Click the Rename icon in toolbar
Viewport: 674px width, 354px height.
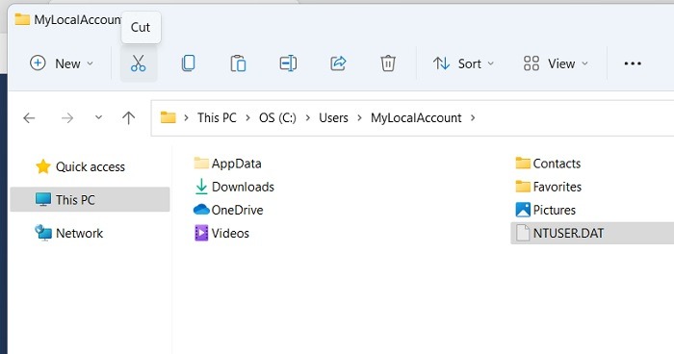coord(288,63)
